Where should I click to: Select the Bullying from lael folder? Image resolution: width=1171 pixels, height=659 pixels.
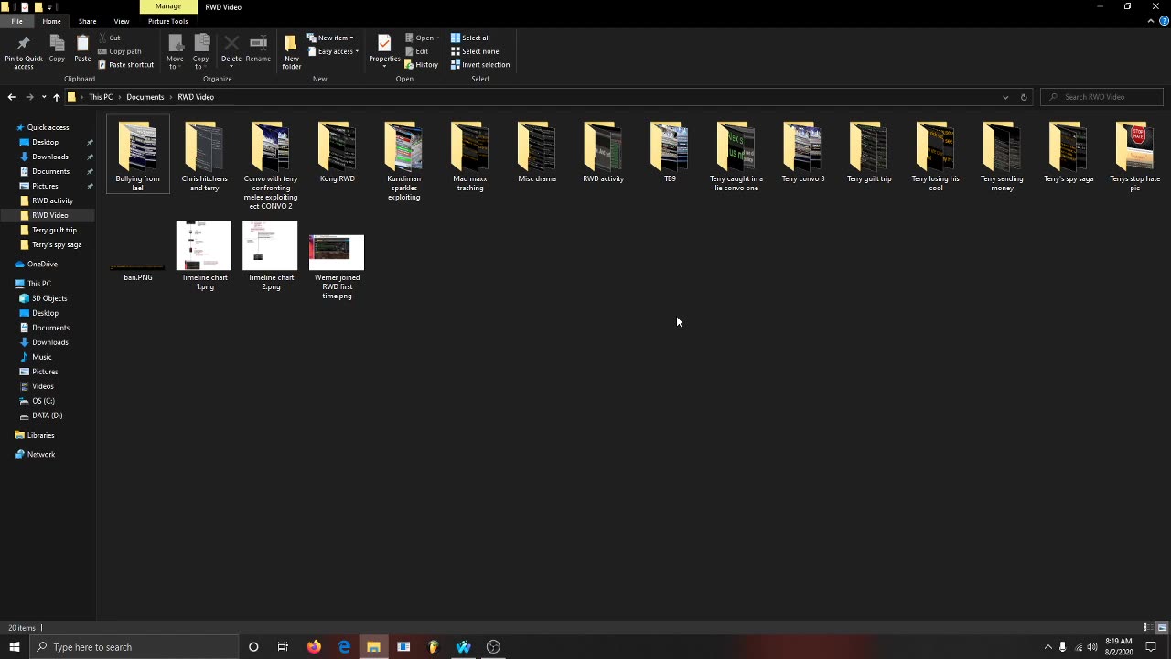(137, 154)
